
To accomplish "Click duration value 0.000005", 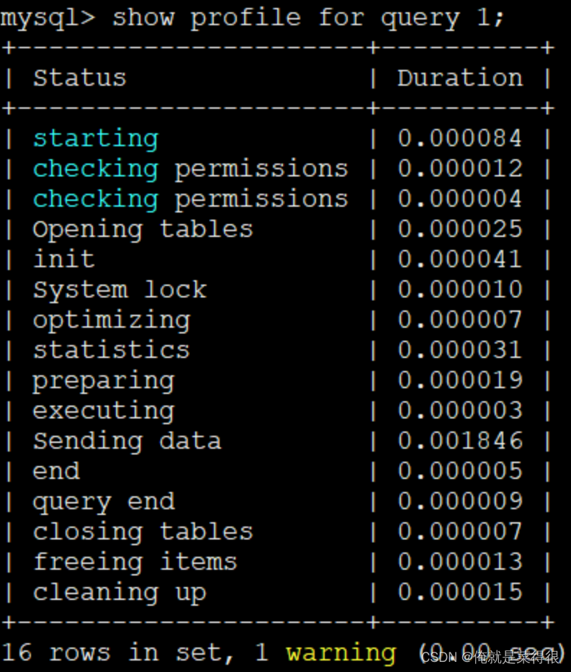I will coord(460,470).
